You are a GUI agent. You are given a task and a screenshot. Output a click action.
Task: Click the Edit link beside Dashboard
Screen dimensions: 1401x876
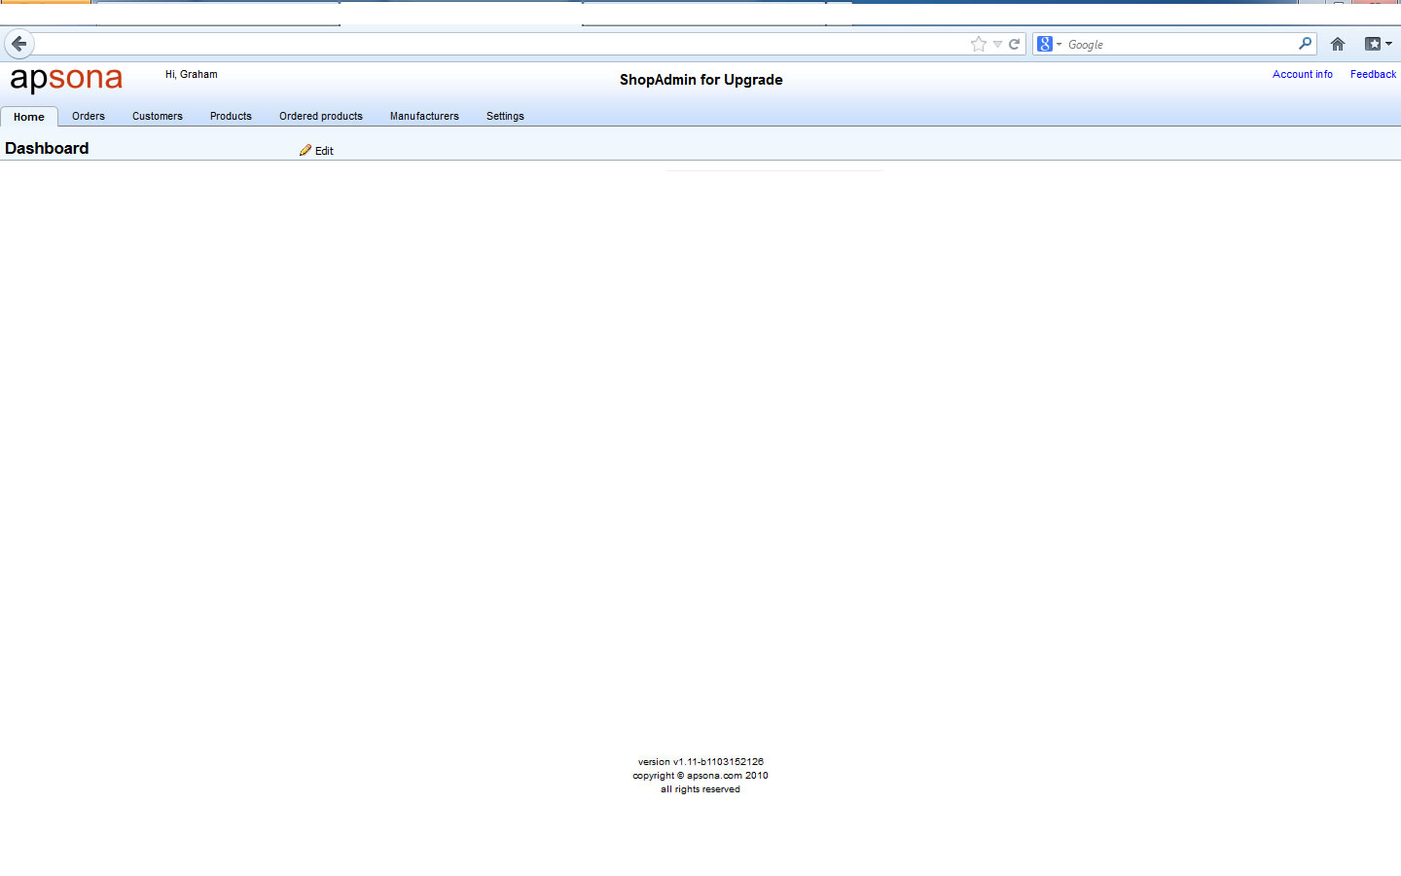(324, 151)
